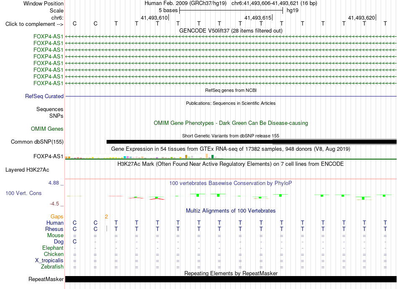Click the 100 Vert. Cons label
Image resolution: width=397 pixels, height=289 pixels.
(23, 193)
